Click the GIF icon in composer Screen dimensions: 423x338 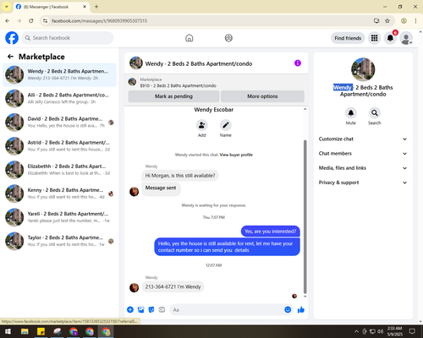(162, 310)
